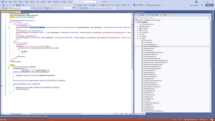Switch to the Properties panel tab
Image resolution: width=215 pixels, height=121 pixels.
149,114
